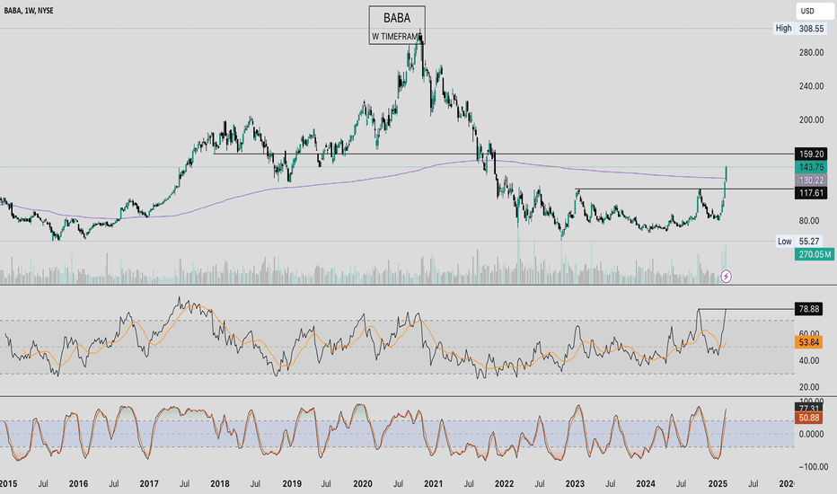Click the 20.00 RSI axis label
Screen dimensions: 837x494
(808, 387)
